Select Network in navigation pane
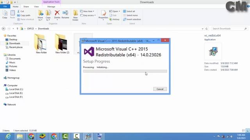This screenshot has width=250, height=140. (x=11, y=105)
